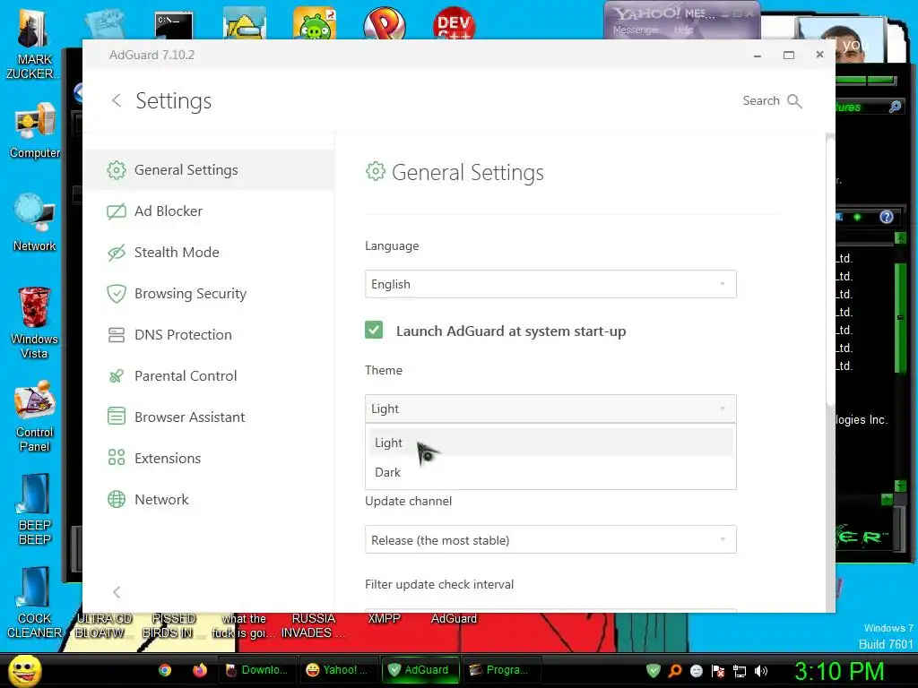
Task: Open the Language dropdown showing English
Action: pyautogui.click(x=550, y=284)
